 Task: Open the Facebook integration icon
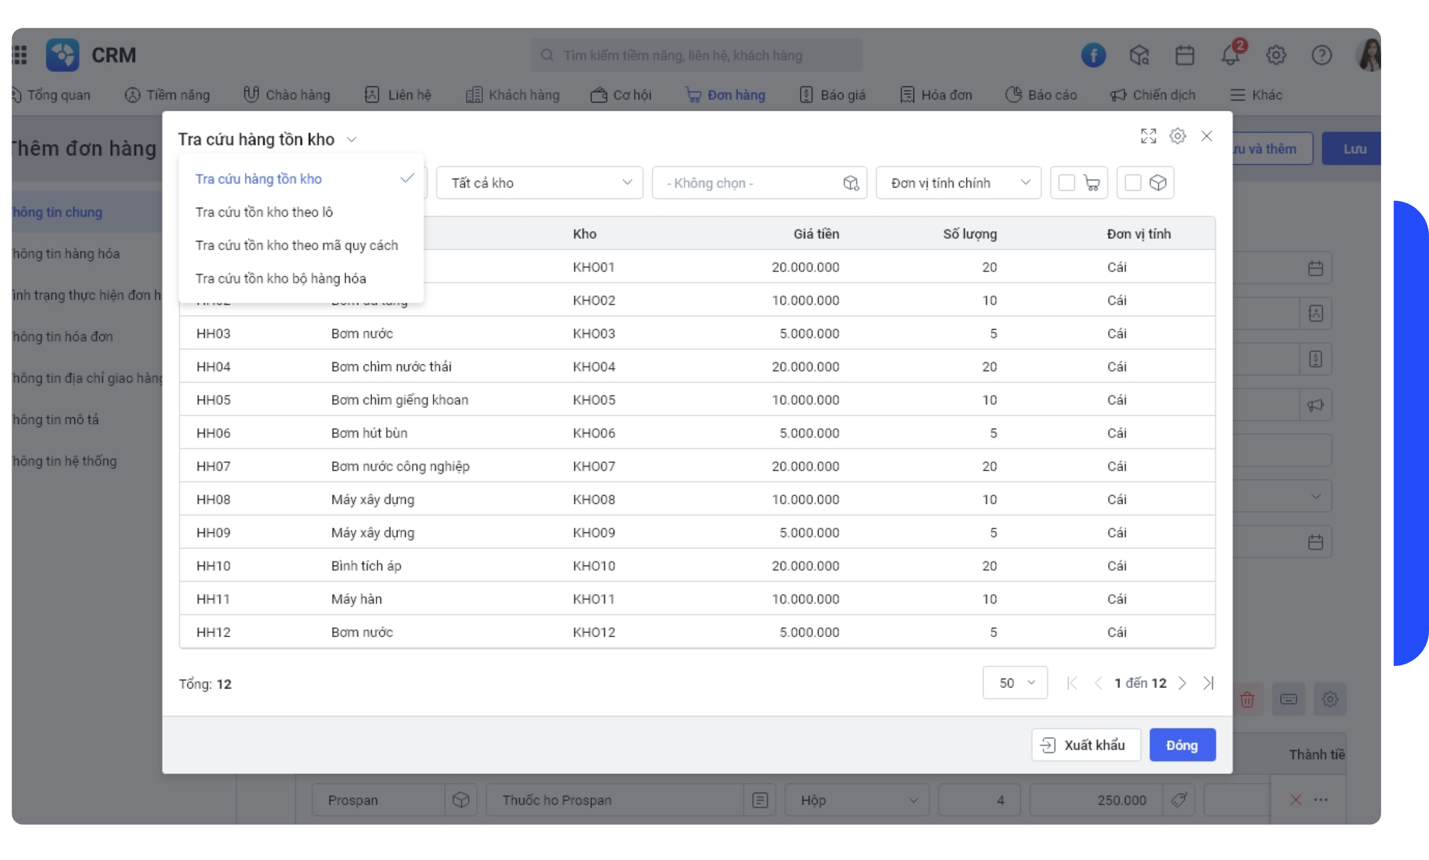click(x=1093, y=56)
